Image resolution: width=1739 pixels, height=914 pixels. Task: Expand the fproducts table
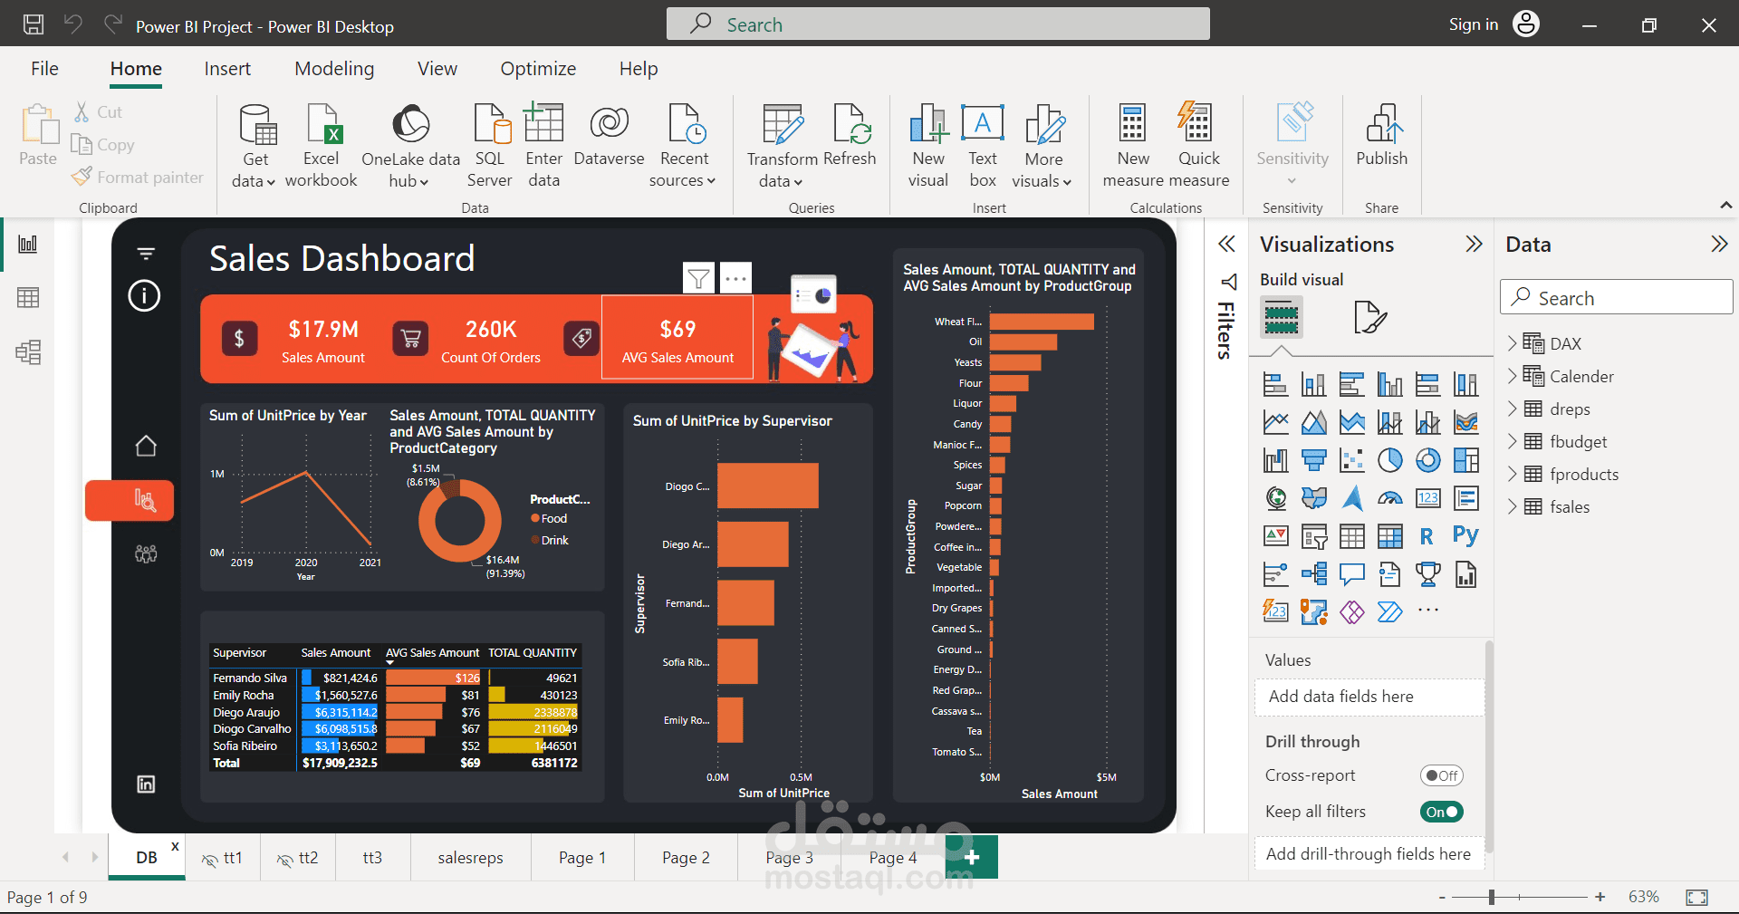(1512, 474)
